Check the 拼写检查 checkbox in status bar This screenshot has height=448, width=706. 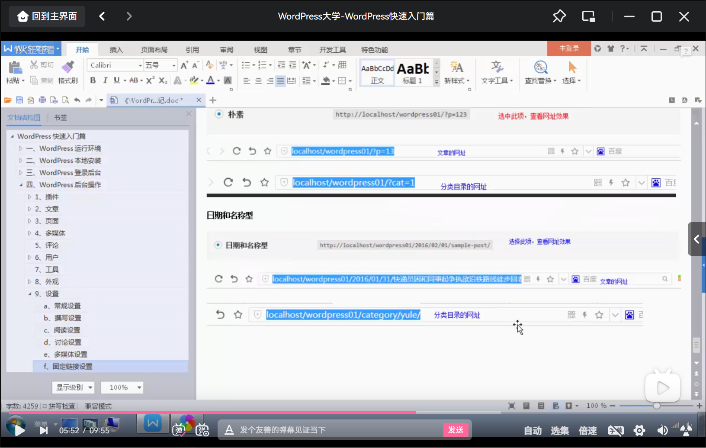coord(45,406)
